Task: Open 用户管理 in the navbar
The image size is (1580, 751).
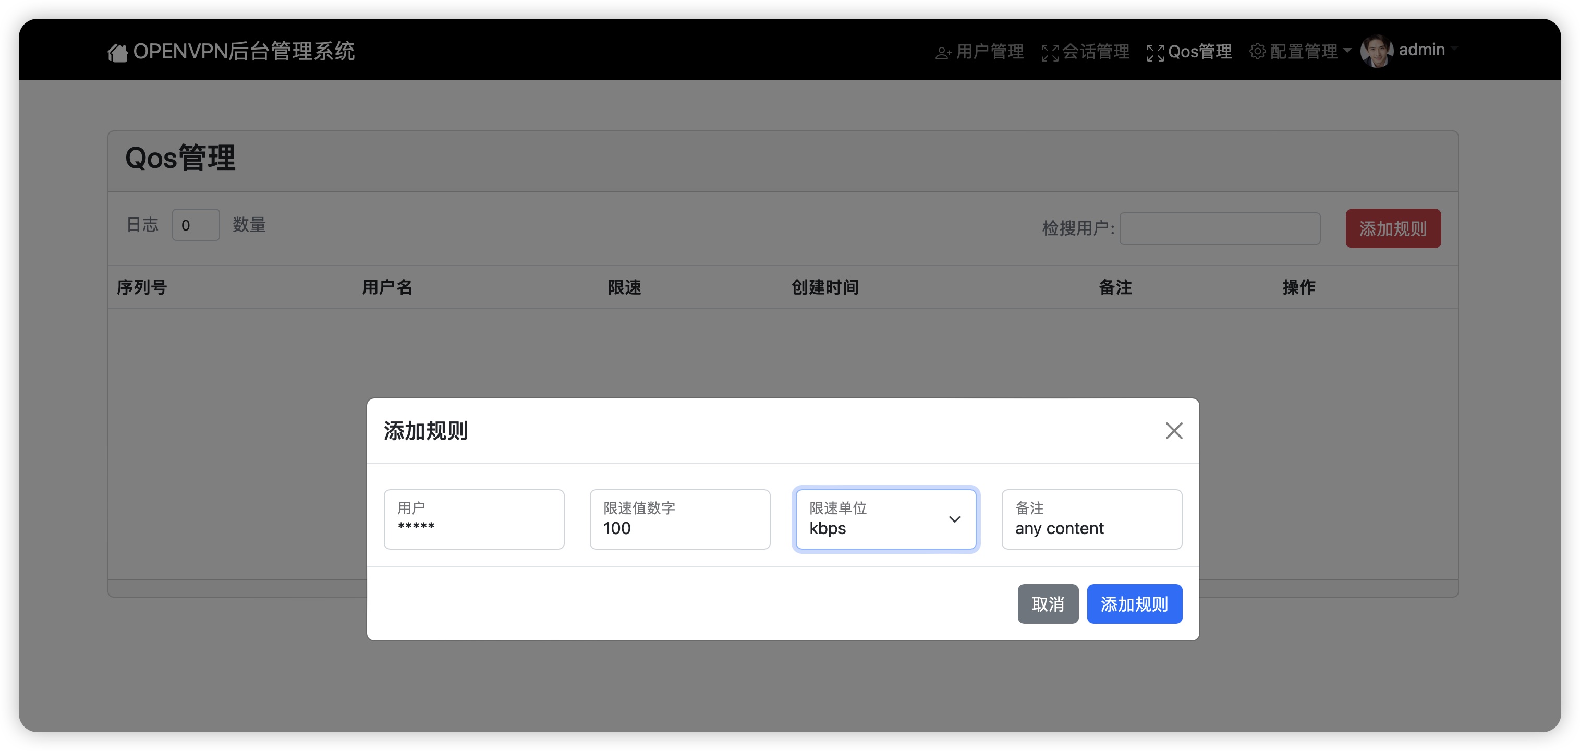Action: click(989, 52)
